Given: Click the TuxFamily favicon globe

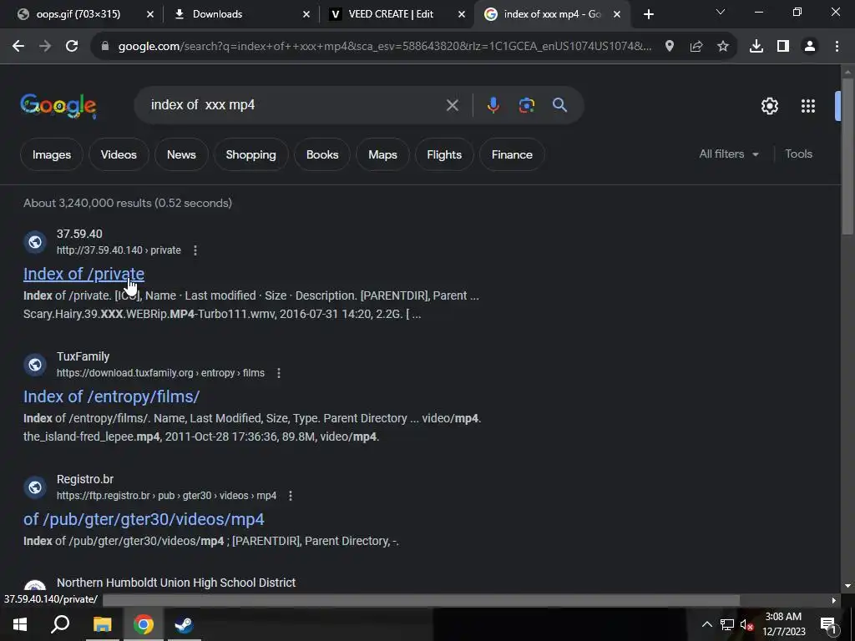Looking at the screenshot, I should pos(35,364).
